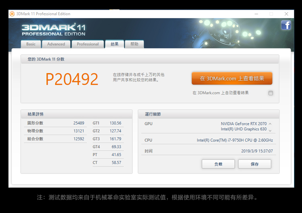
Task: Select NVIDIA GeForce RTX 2070 entry
Action: click(244, 124)
